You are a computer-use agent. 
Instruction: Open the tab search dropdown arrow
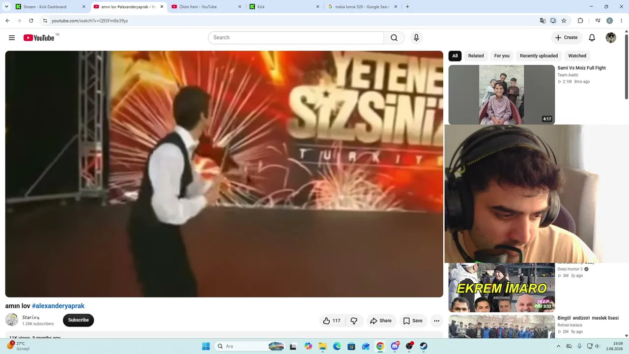[6, 7]
